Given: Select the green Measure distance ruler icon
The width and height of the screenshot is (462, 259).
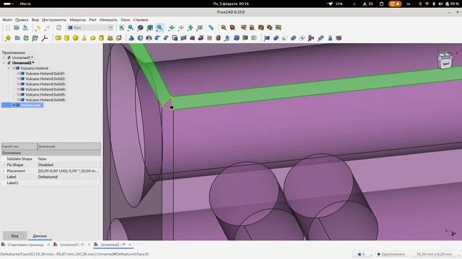Looking at the screenshot, I should [211, 27].
